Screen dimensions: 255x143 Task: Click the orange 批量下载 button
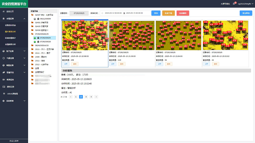click(169, 13)
